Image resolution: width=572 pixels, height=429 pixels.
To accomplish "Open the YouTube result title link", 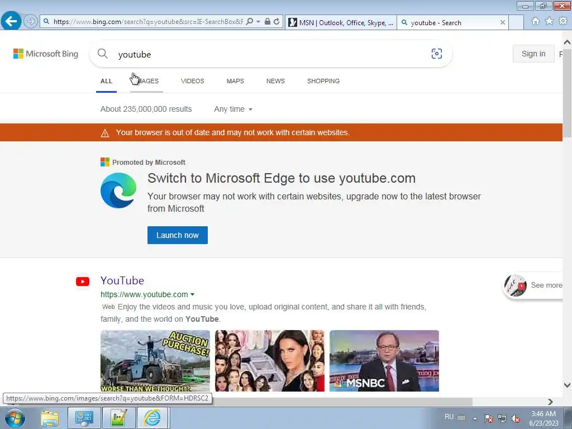I will point(122,280).
